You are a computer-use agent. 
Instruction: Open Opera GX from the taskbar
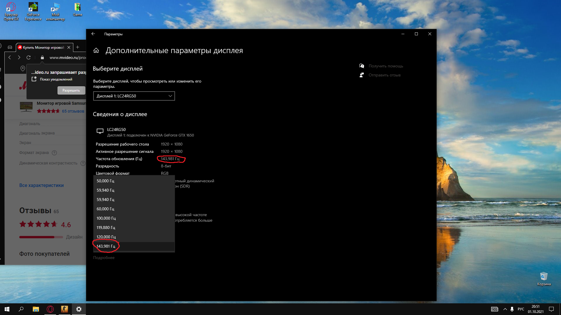click(50, 309)
